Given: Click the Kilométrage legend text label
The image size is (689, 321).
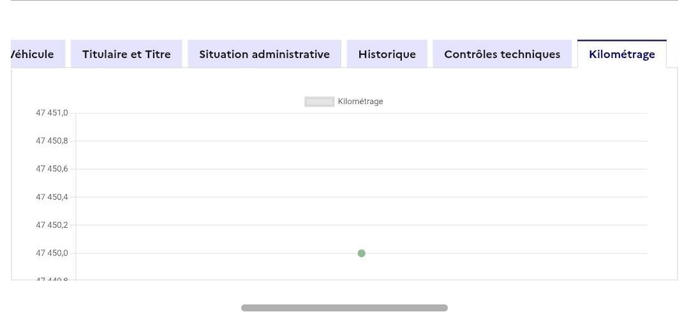Looking at the screenshot, I should [x=360, y=101].
